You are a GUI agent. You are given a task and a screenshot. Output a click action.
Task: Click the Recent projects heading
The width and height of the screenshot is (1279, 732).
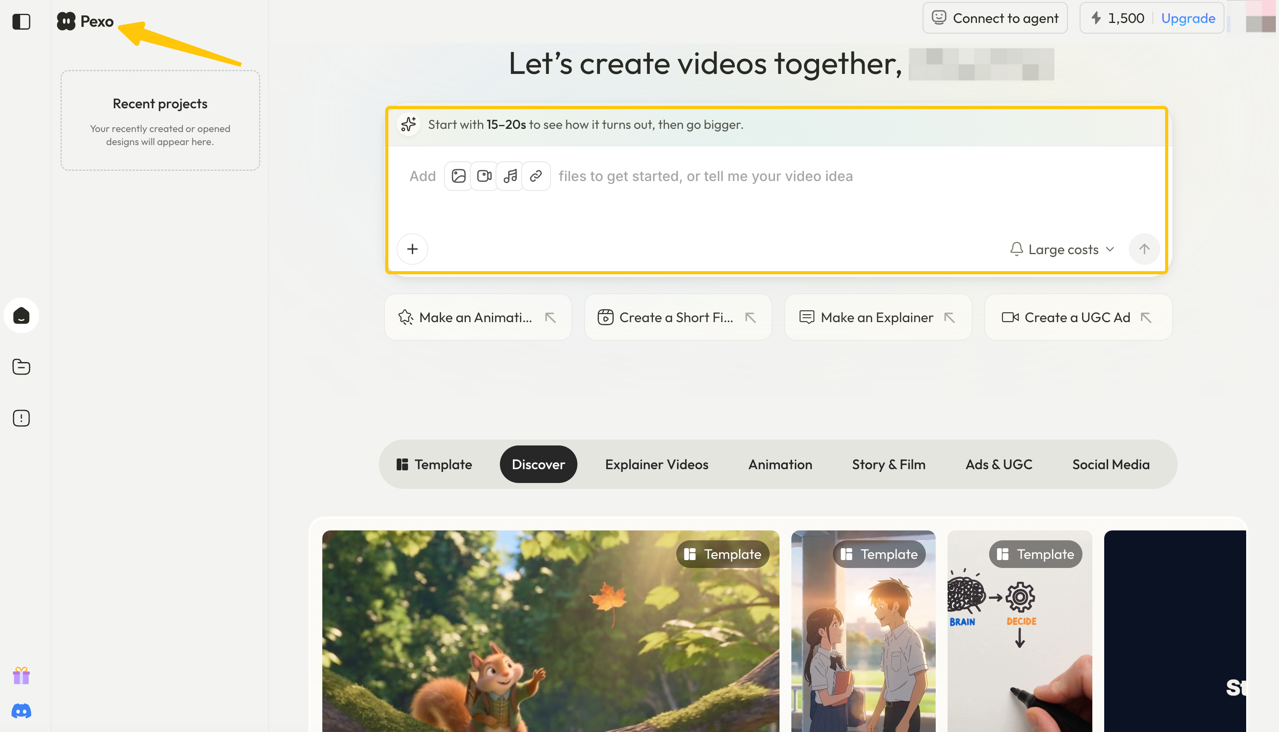(160, 104)
